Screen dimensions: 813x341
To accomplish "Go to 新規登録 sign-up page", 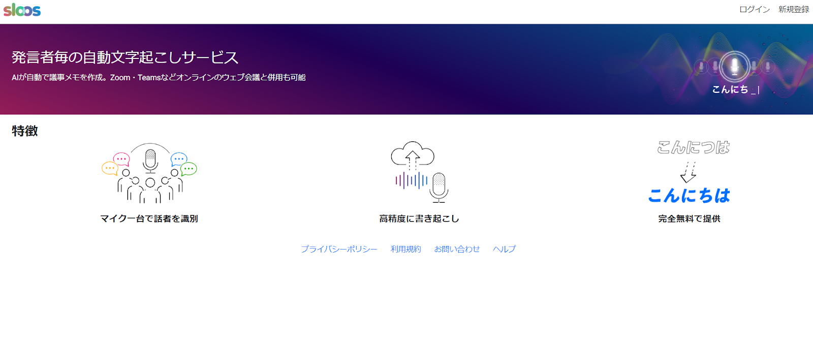I will coord(794,10).
